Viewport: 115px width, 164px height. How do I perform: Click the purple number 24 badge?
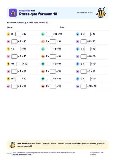(x=77, y=86)
